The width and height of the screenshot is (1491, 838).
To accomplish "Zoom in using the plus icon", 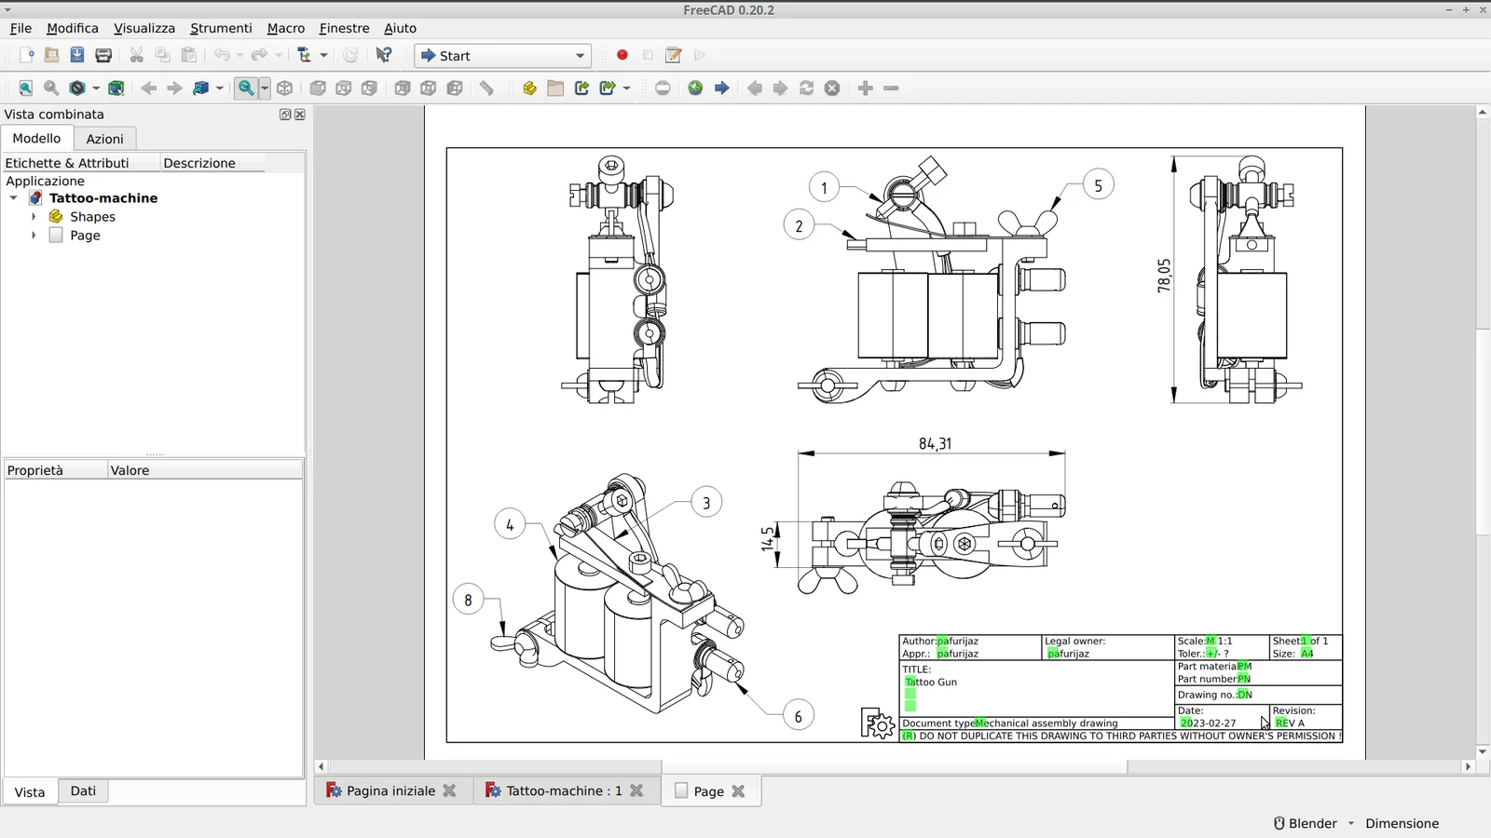I will pyautogui.click(x=865, y=88).
